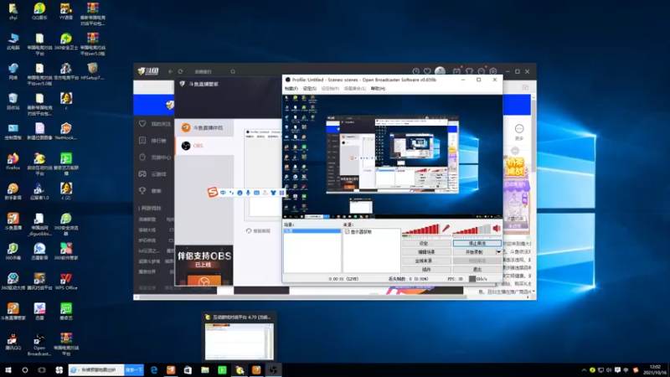Click the taskbar search input field
Image resolution: width=670 pixels, height=377 pixels.
[96, 370]
